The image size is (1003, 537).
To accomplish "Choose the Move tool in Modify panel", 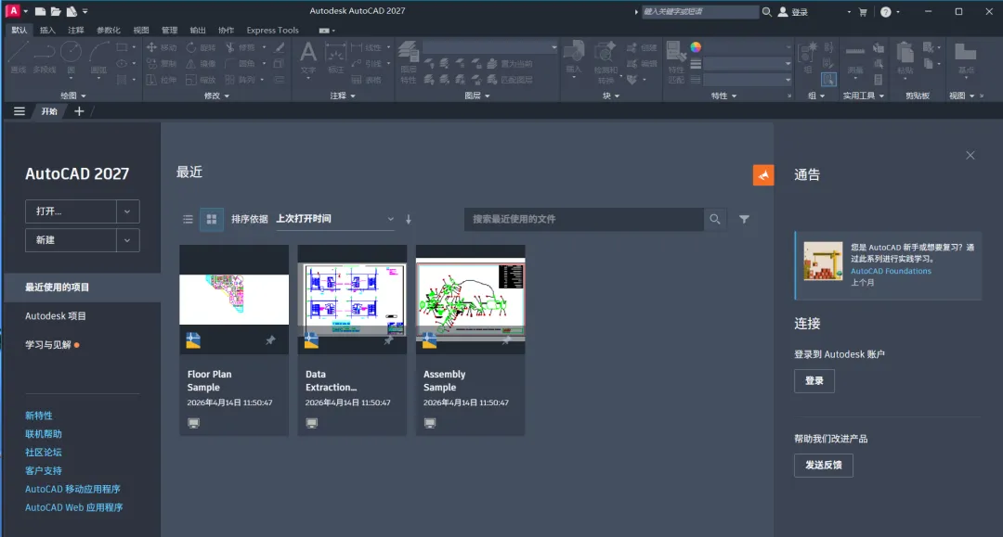I will click(162, 47).
